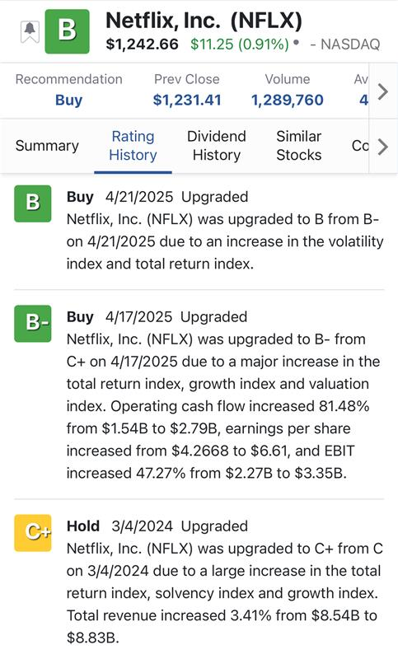The image size is (398, 659).
Task: Click the Prev Close value $1,231.41
Action: coord(187,100)
